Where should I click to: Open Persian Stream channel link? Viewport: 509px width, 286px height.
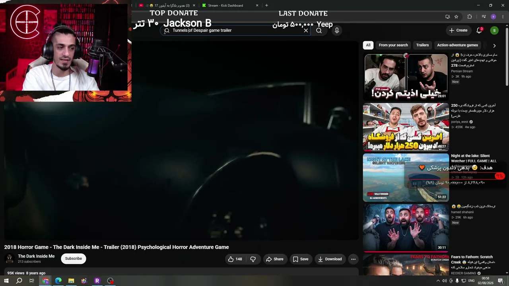point(462,71)
